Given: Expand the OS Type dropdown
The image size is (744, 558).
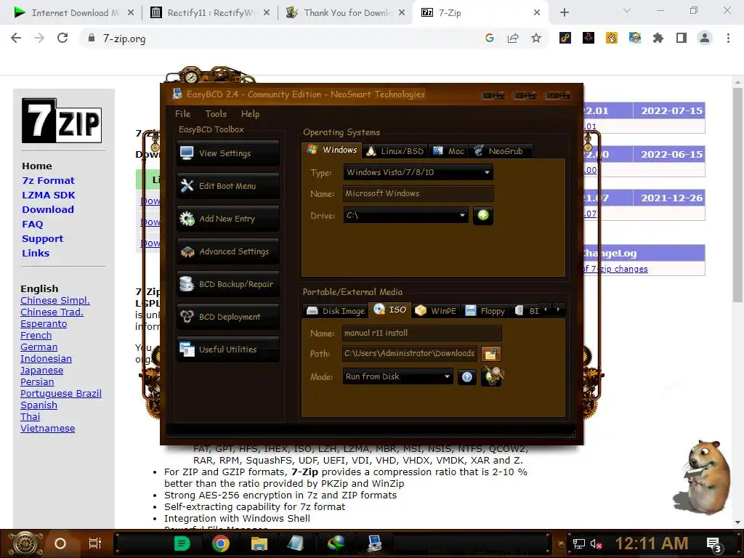Looking at the screenshot, I should point(487,172).
